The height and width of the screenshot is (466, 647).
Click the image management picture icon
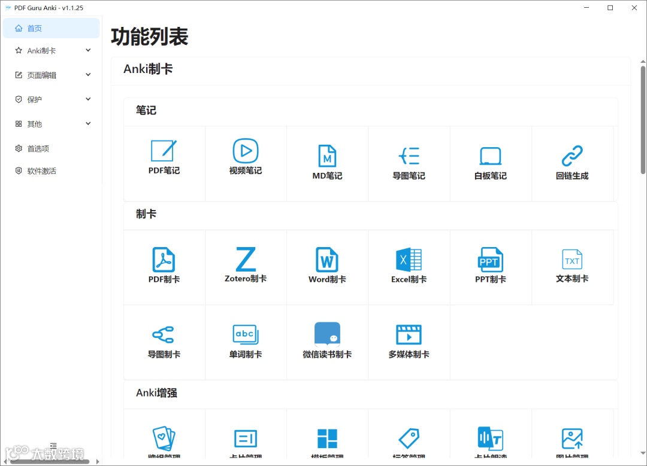(572, 438)
